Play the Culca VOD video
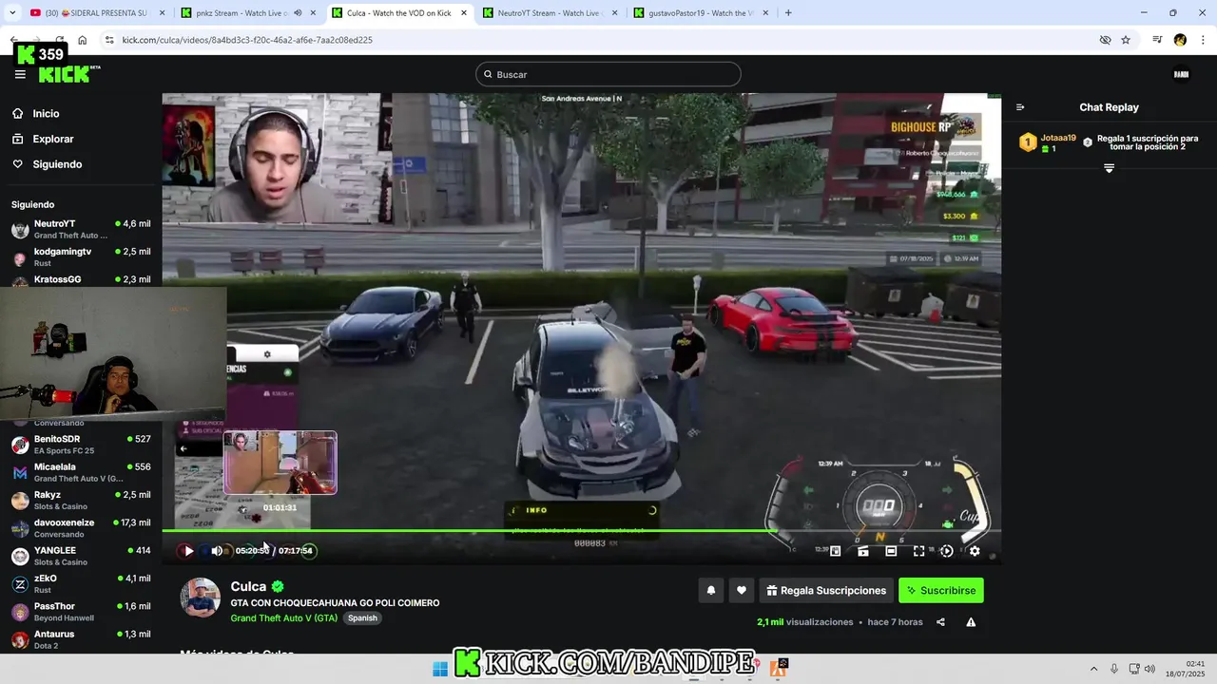The image size is (1217, 684). click(188, 551)
